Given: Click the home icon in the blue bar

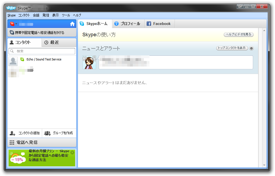Looking at the screenshot, I should point(72,24).
